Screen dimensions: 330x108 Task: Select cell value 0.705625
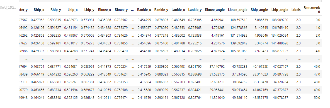[195, 51]
